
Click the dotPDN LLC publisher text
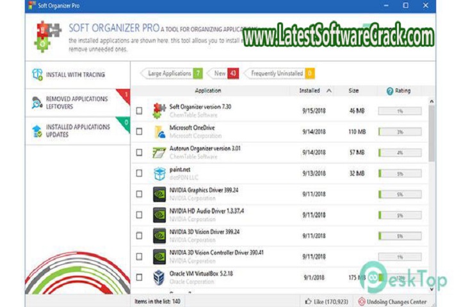point(184,178)
